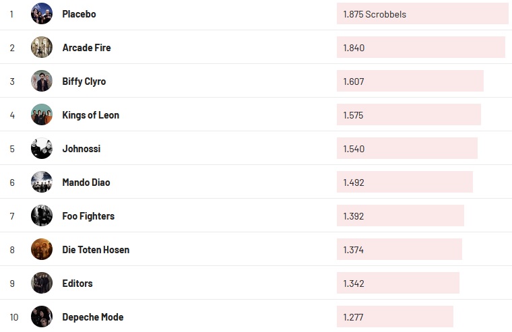
Task: Select the Die Toten Hosen avatar
Action: 42,249
